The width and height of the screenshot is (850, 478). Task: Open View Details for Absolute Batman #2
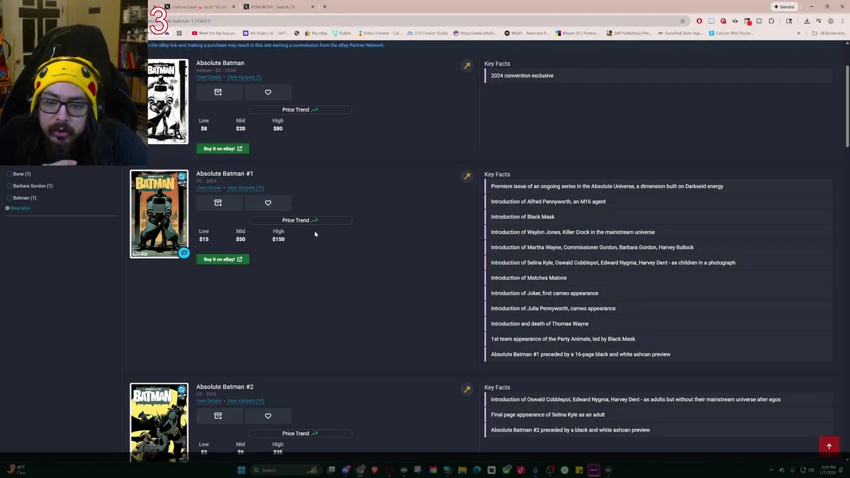(209, 401)
